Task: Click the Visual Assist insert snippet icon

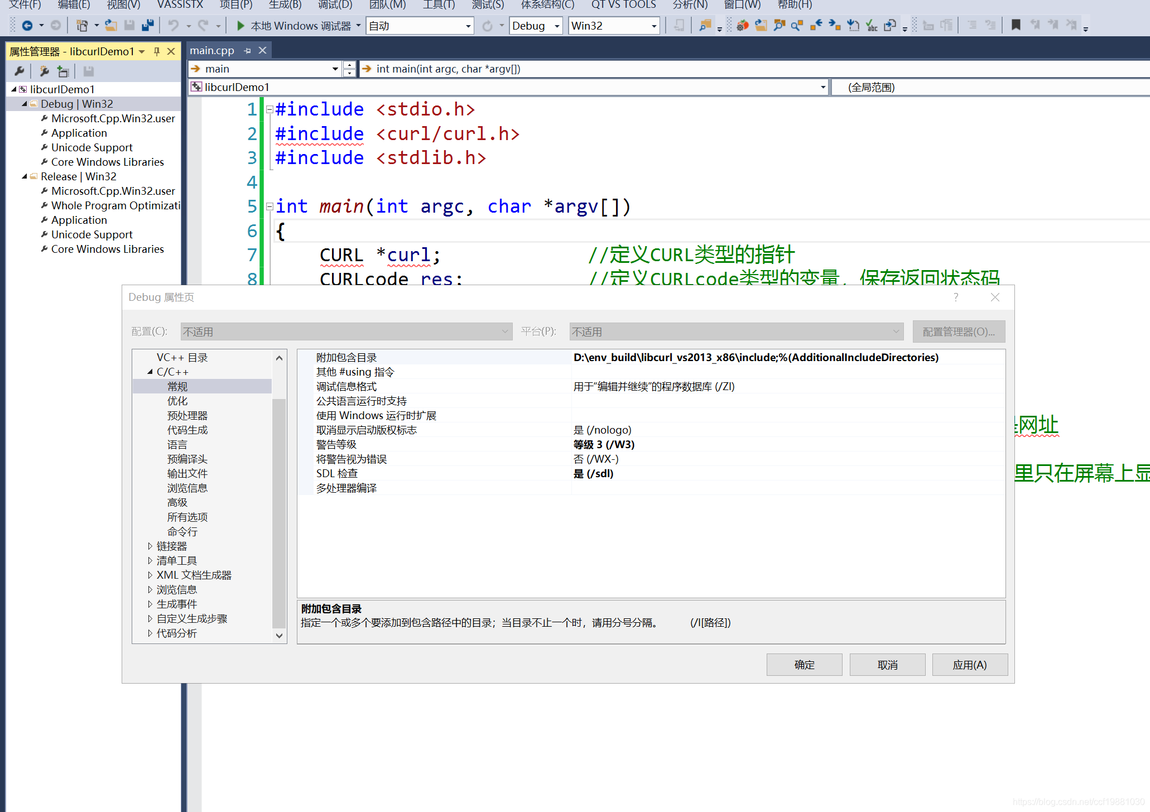Action: coord(853,26)
